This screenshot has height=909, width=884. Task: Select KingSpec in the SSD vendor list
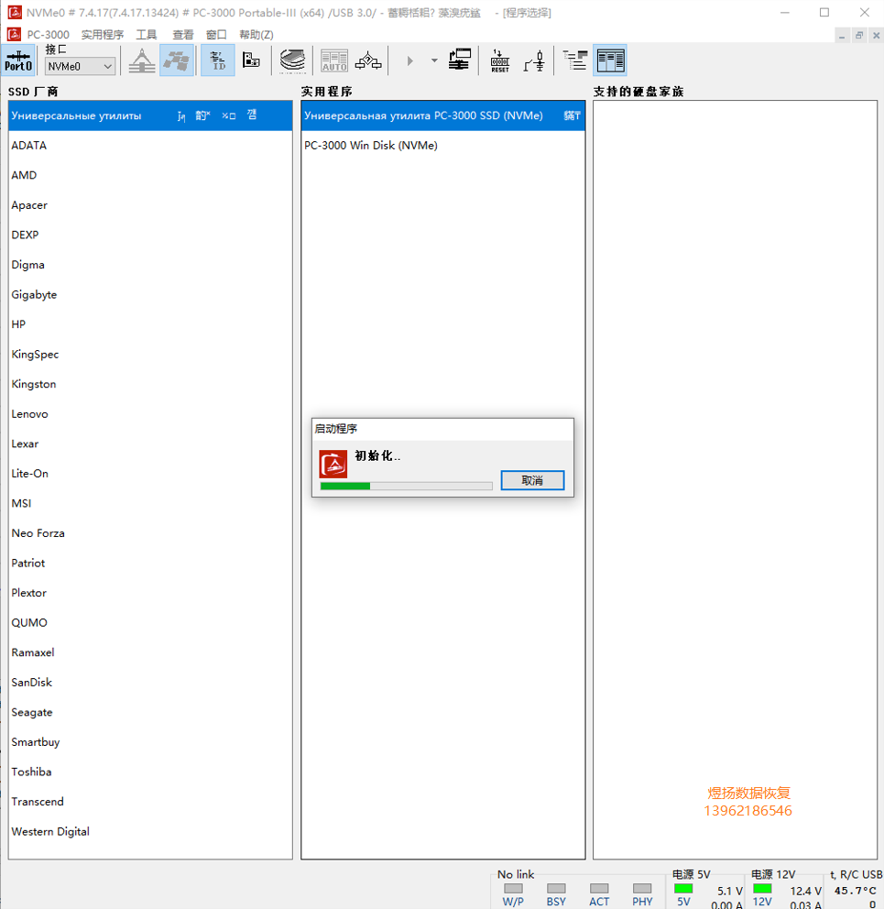point(151,355)
